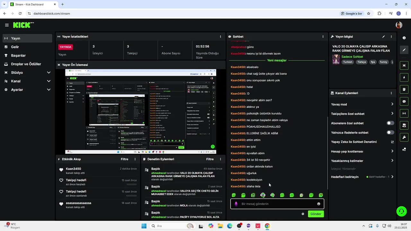Image resolution: width=411 pixels, height=231 pixels.
Task: Select Yayın in the left sidebar
Action: tap(27, 38)
